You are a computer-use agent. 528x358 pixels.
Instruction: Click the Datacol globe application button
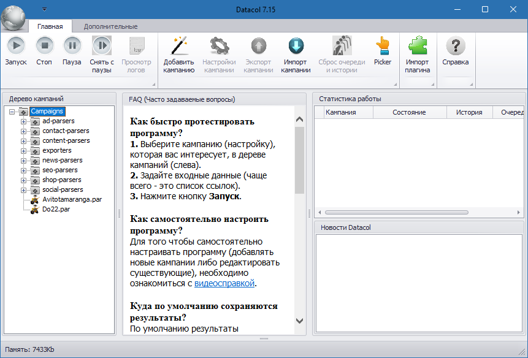tap(13, 17)
